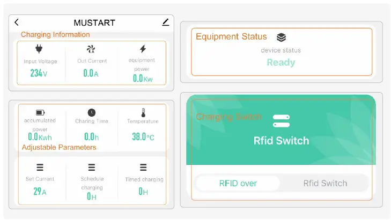Tap the 0.0A out current value
The width and height of the screenshot is (391, 220).
click(x=91, y=73)
